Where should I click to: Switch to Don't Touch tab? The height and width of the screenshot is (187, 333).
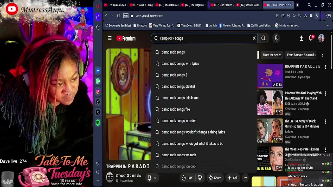pyautogui.click(x=223, y=5)
